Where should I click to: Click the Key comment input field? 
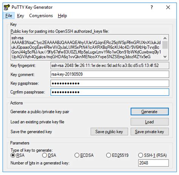point(110,74)
